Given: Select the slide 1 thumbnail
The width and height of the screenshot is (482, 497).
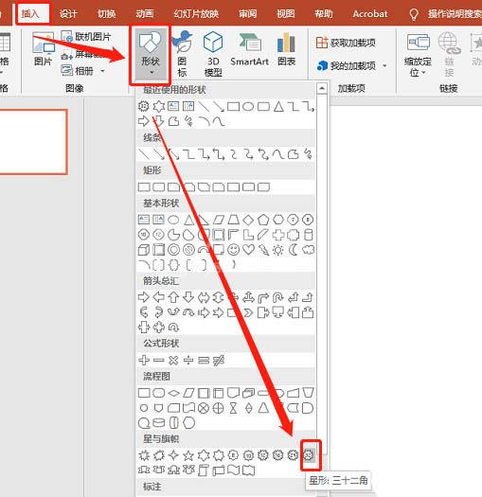Looking at the screenshot, I should click(x=33, y=142).
